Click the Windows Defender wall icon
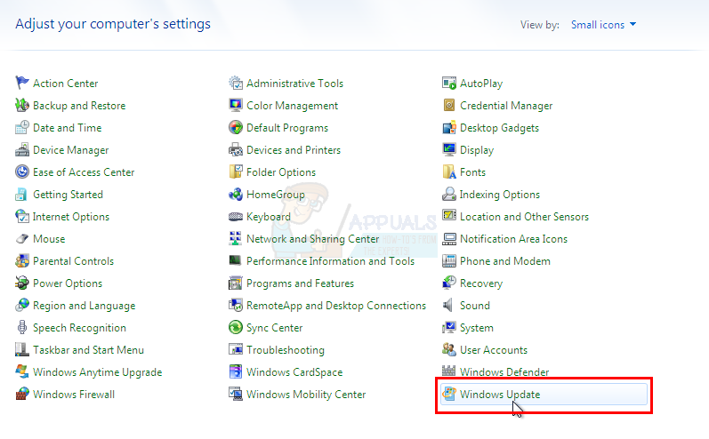The image size is (709, 439). point(448,371)
